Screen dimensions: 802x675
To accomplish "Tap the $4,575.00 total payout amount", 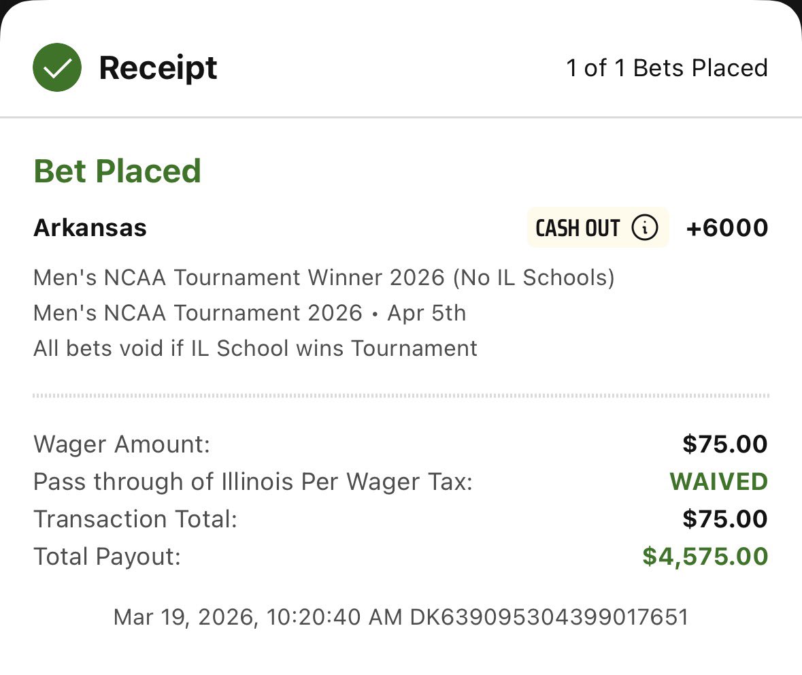I will coord(705,557).
